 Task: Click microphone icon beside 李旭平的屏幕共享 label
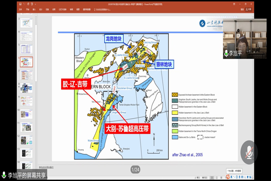click(x=4, y=176)
